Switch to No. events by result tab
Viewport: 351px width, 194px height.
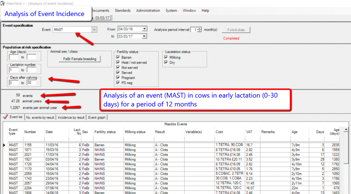[x=40, y=117]
